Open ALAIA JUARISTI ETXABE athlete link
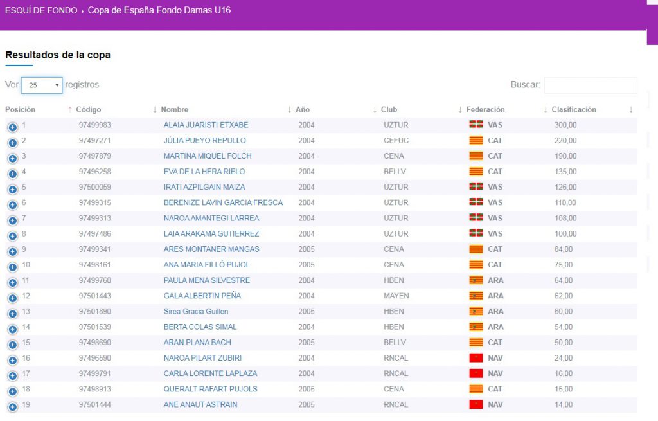This screenshot has height=421, width=658. click(206, 125)
